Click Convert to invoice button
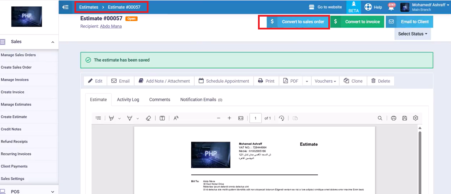Screen dimensions: 451x194 click(x=358, y=22)
